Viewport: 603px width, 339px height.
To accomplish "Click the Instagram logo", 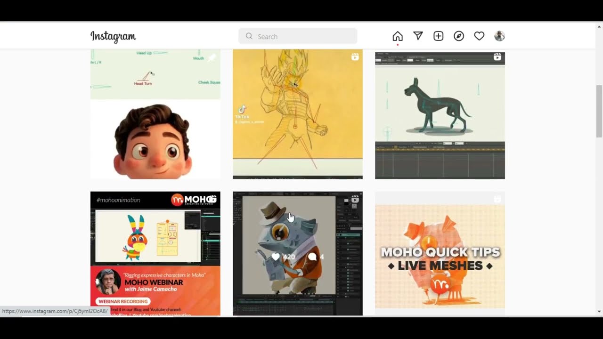I will (x=113, y=37).
